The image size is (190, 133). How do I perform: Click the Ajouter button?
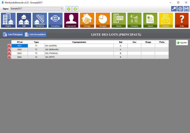182,42
